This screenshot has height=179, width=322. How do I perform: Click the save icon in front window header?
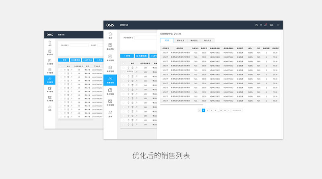pos(256,25)
